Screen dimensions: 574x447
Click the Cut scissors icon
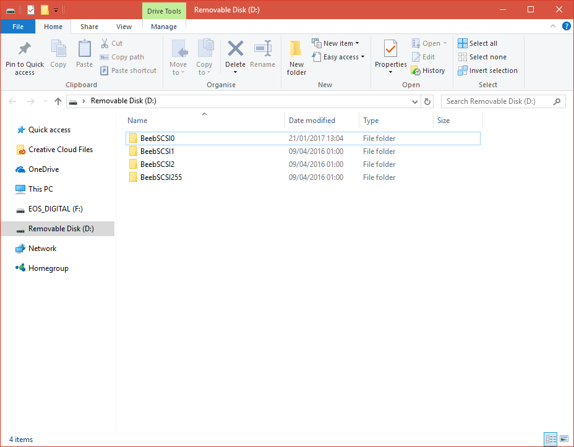(105, 43)
